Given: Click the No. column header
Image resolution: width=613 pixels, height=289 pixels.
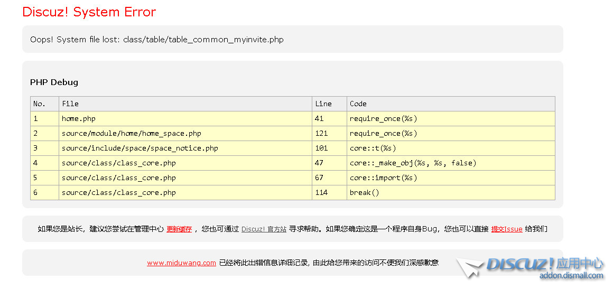Looking at the screenshot, I should point(44,104).
